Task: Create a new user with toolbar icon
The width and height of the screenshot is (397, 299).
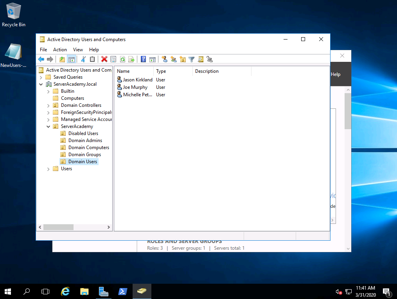Action: (164, 59)
